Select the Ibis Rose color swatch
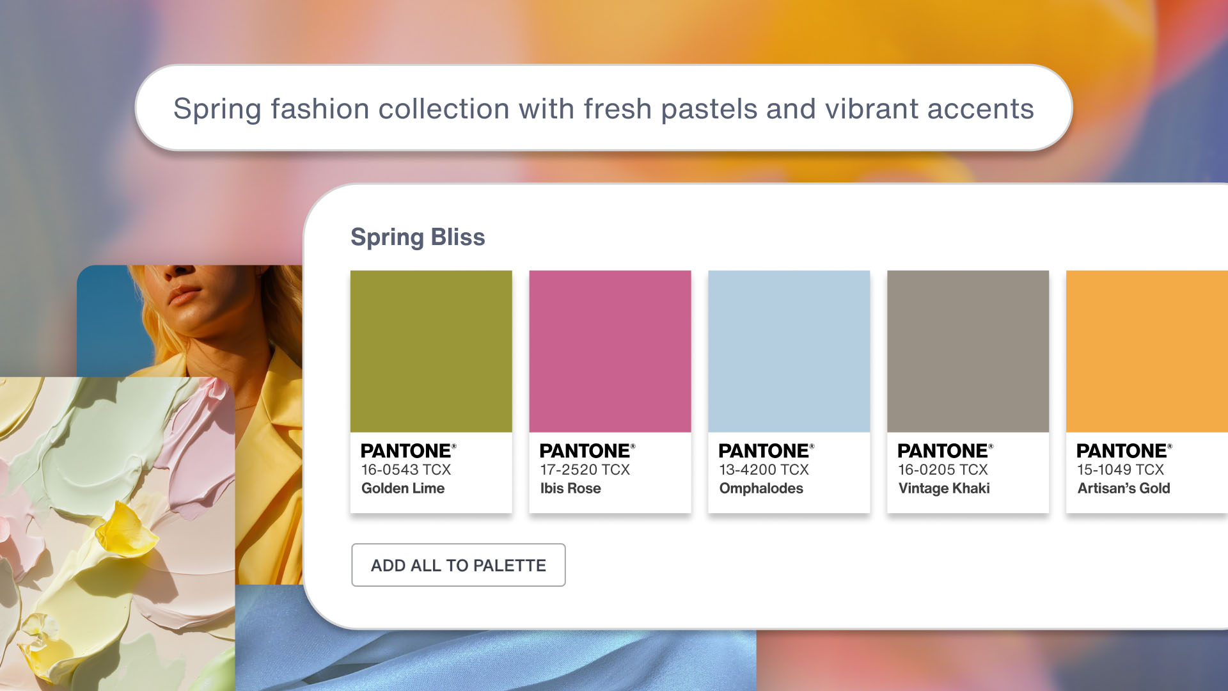The width and height of the screenshot is (1228, 691). point(610,351)
